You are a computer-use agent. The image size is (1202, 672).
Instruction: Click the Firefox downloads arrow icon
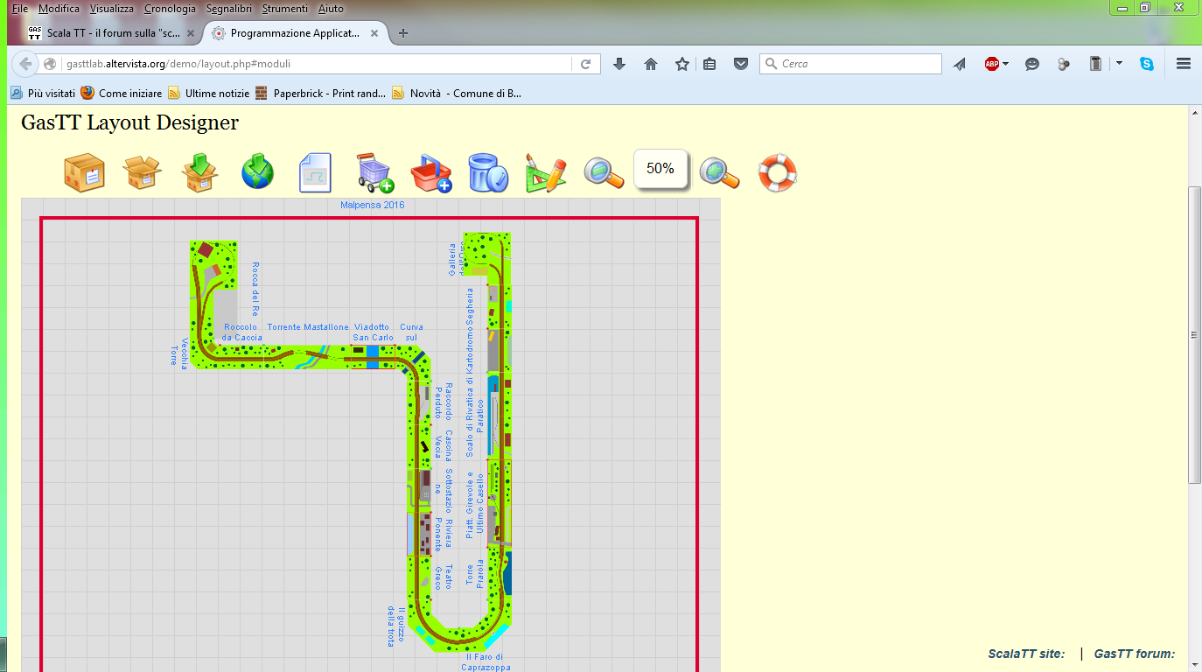(619, 64)
